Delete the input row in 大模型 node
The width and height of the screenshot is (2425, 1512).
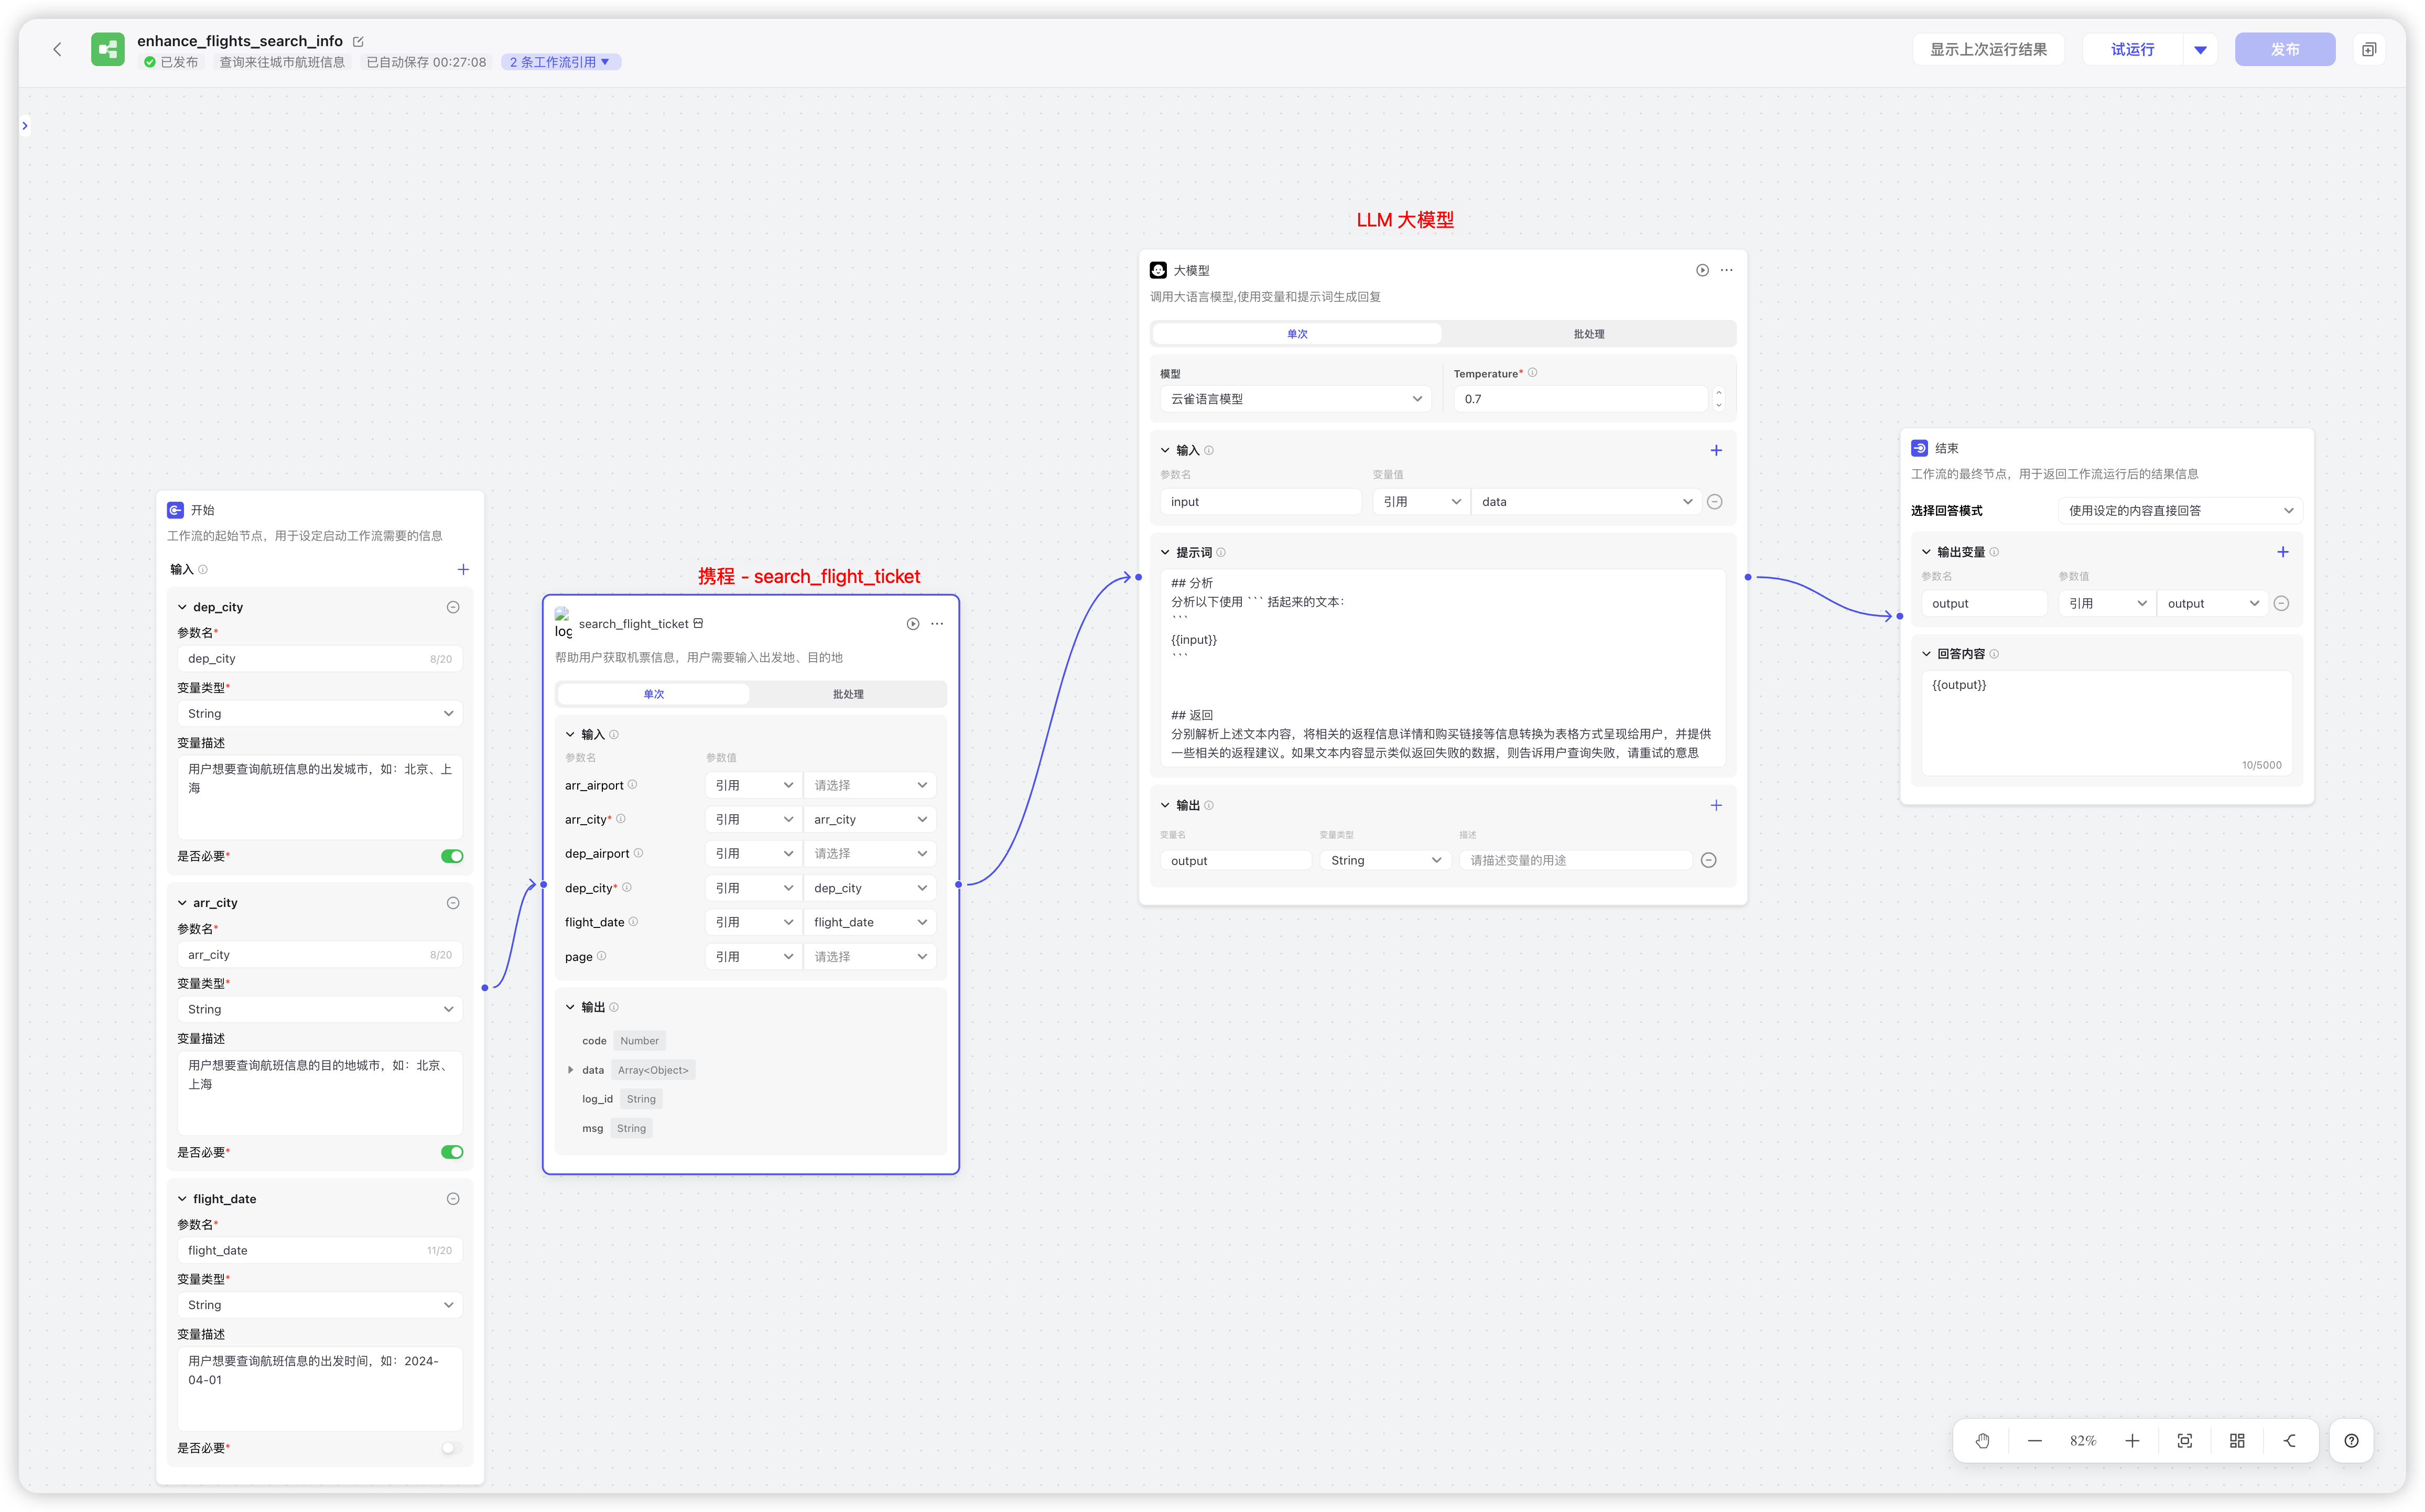coord(1714,502)
